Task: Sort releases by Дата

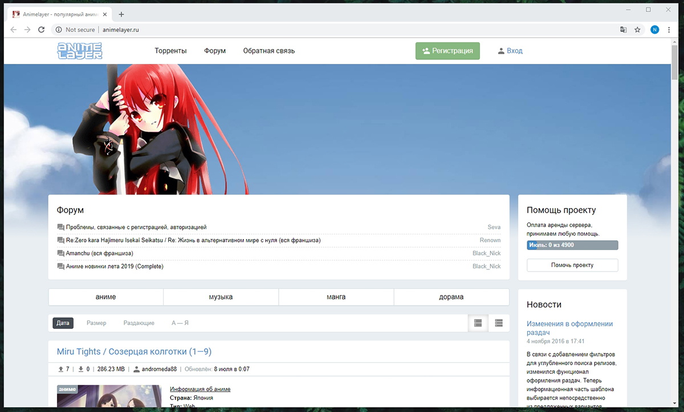Action: (63, 323)
